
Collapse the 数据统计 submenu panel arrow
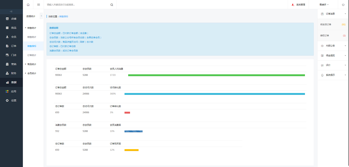pos(41,16)
